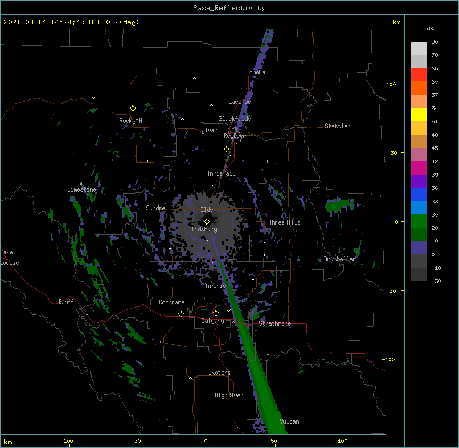Click the Sylvan label
Screen dimensions: 459x448
pos(208,130)
